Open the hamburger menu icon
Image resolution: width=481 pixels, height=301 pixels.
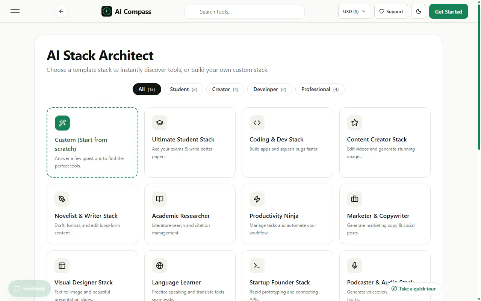click(x=15, y=11)
